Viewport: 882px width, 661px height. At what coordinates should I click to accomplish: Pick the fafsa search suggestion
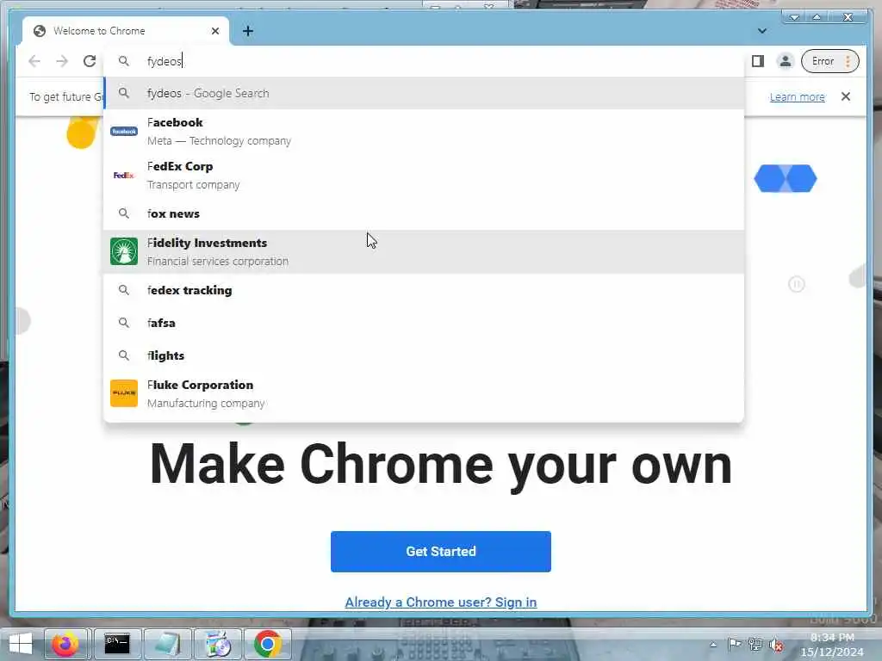(x=424, y=323)
